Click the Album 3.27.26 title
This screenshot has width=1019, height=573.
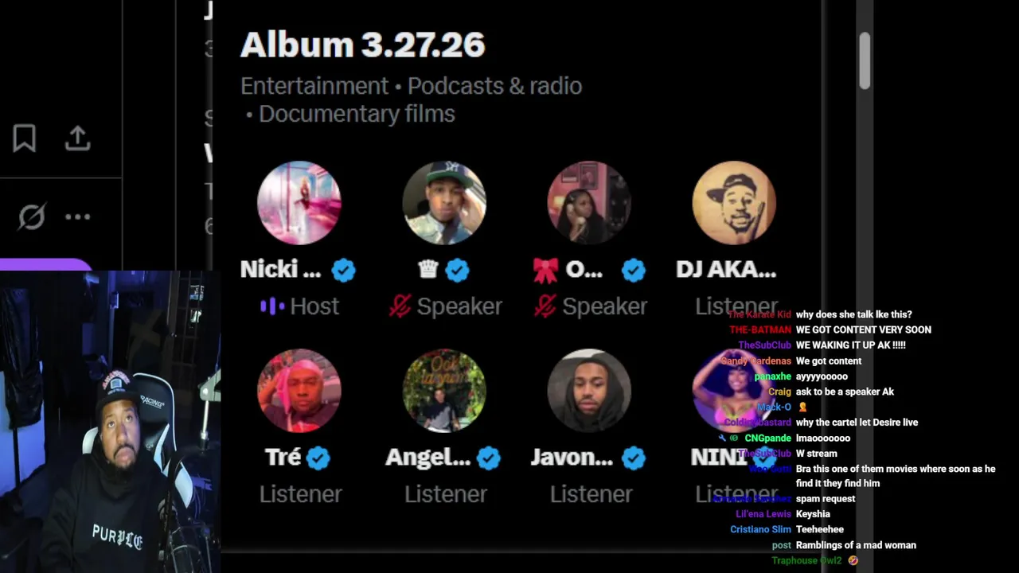pos(362,45)
